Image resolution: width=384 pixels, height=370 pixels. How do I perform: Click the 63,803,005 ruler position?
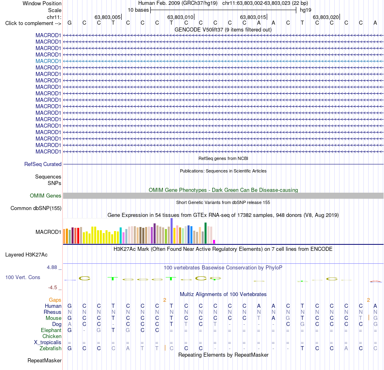click(x=108, y=17)
